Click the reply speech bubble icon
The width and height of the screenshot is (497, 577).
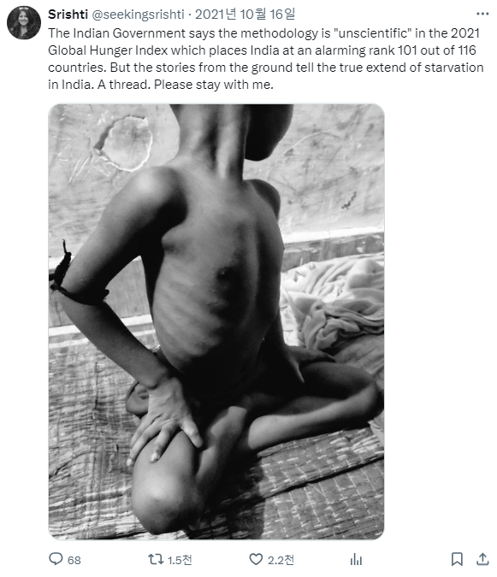[x=56, y=559]
